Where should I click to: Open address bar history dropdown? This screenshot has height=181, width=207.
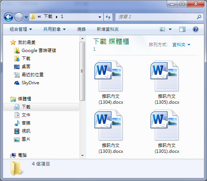point(100,17)
